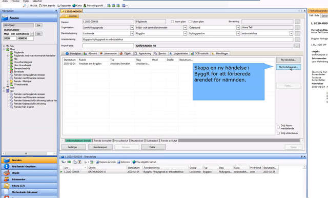The height and width of the screenshot is (198, 328).
Task: Click the magnifier search icon in top toolbar
Action: tap(25, 6)
